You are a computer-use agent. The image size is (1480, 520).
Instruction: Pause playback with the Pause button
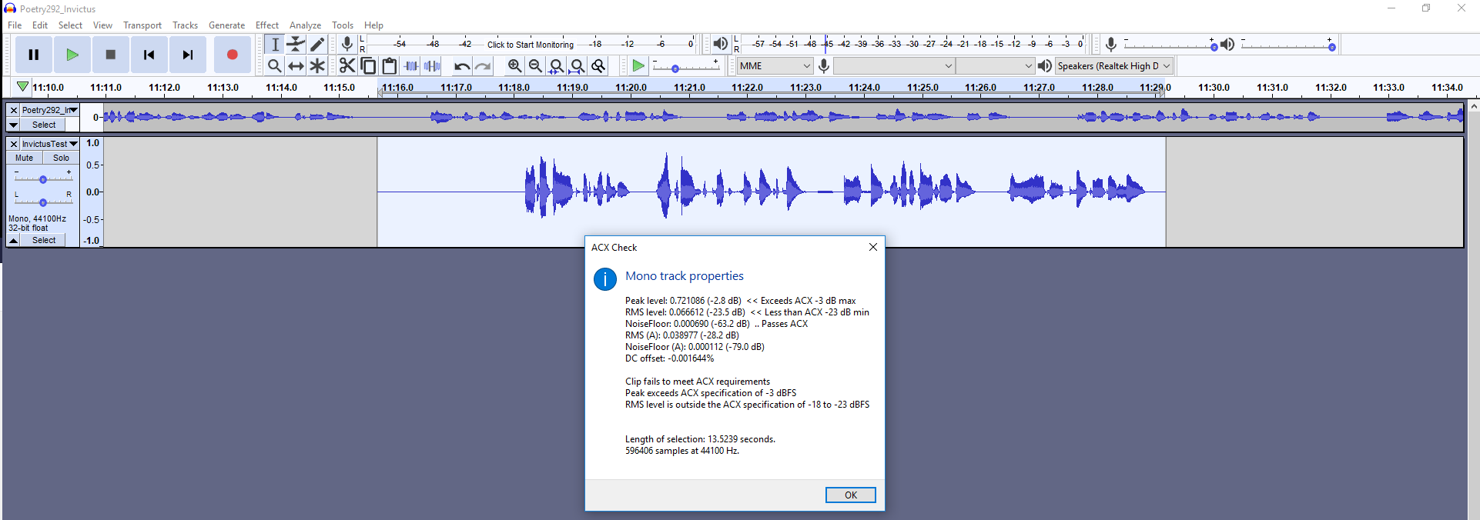pos(33,55)
